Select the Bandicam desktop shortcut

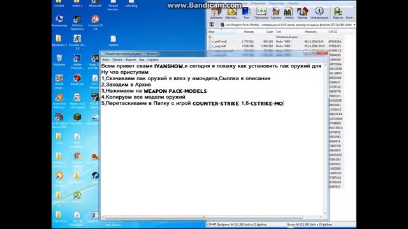(x=77, y=80)
